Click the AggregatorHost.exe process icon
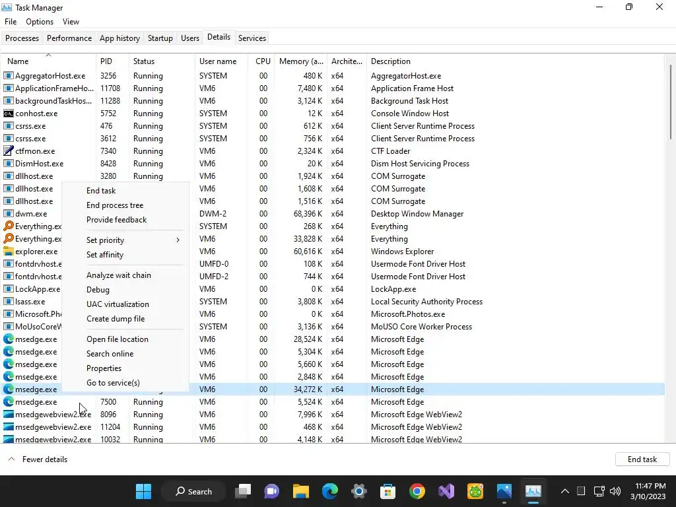 (x=8, y=76)
